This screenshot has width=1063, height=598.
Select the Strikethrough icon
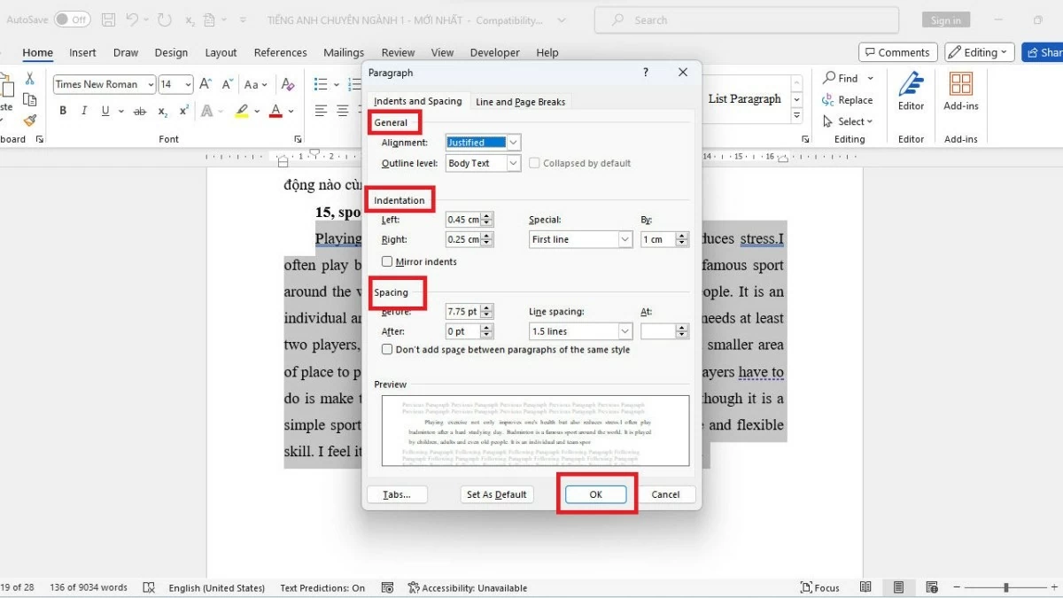tap(138, 110)
